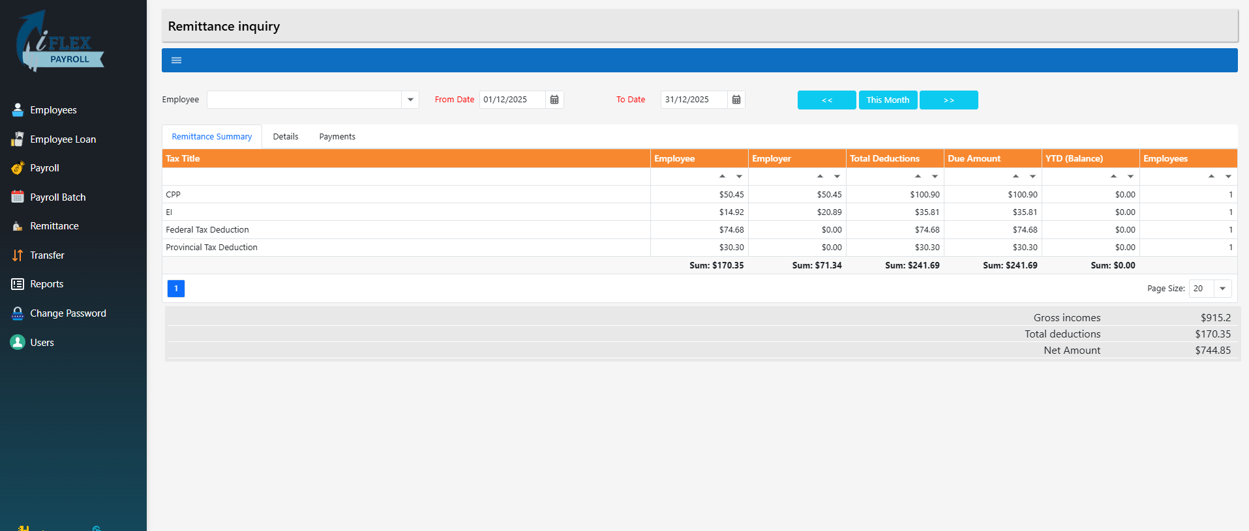Click the $20.89 Employer value for EI
The width and height of the screenshot is (1249, 531).
click(x=829, y=212)
